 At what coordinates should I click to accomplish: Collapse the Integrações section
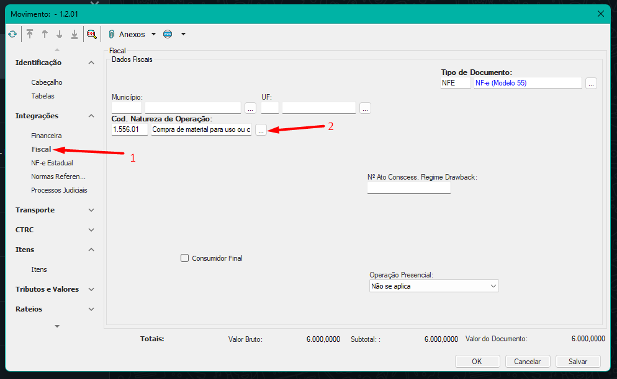coord(91,116)
